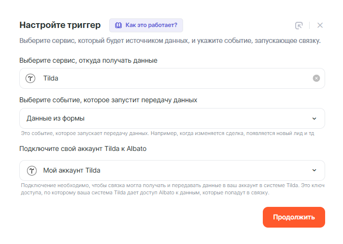Click the dialog subtitle starting with 'Выберите сервис, который'
The image size is (343, 244).
170,41
